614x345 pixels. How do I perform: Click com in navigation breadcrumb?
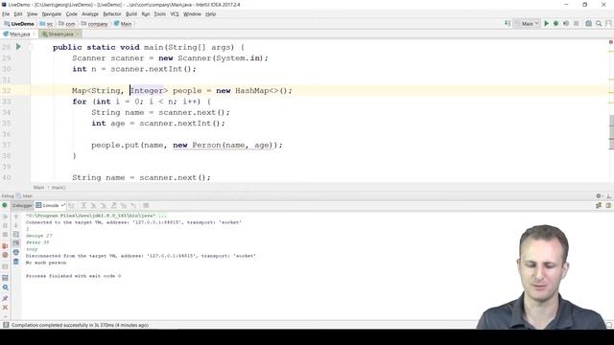[67, 24]
